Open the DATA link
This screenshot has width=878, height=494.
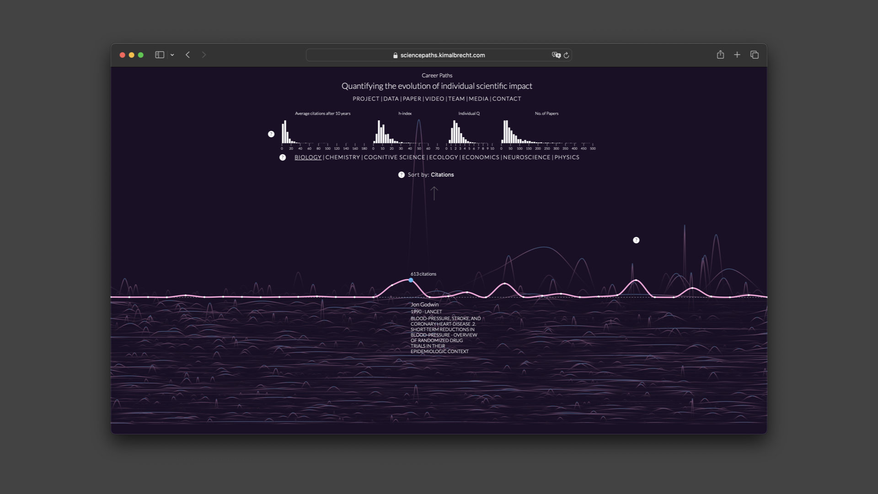[x=391, y=99]
